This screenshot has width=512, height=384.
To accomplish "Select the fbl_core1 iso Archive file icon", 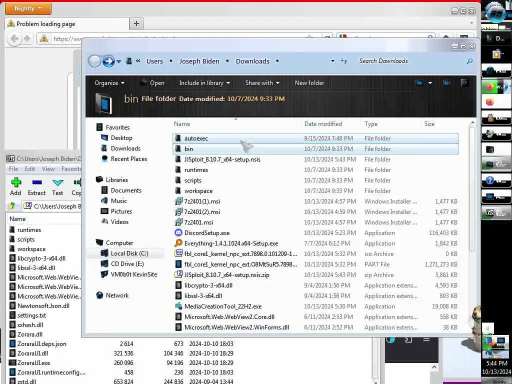I will 178,253.
